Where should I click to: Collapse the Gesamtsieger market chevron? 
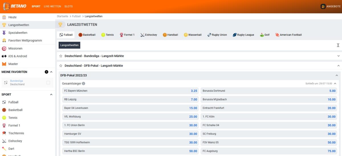click(335, 83)
